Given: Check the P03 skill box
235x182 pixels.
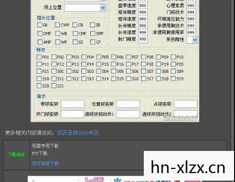Looking at the screenshot, I should point(69,57).
